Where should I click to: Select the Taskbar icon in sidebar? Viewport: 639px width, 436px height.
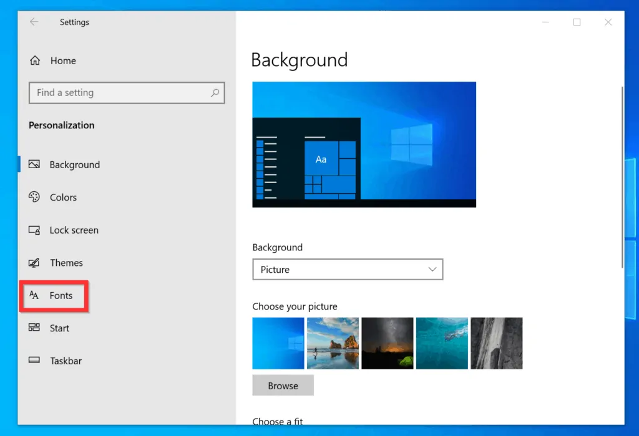[36, 361]
